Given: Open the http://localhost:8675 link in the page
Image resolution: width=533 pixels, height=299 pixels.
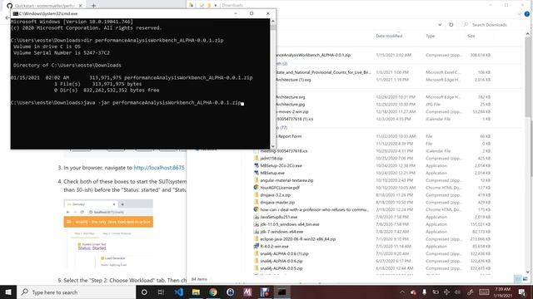Looking at the screenshot, I should pos(159,168).
